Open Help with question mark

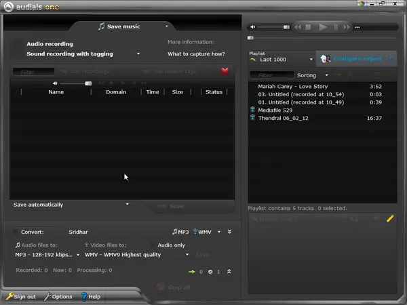click(x=91, y=296)
